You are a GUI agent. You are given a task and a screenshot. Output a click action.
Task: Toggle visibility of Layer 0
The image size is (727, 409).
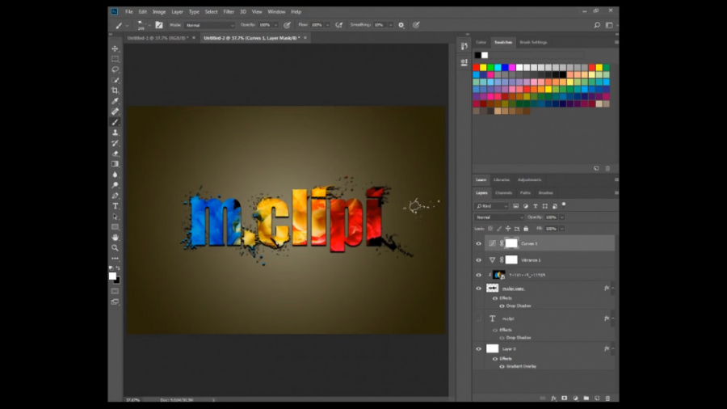[478, 348]
